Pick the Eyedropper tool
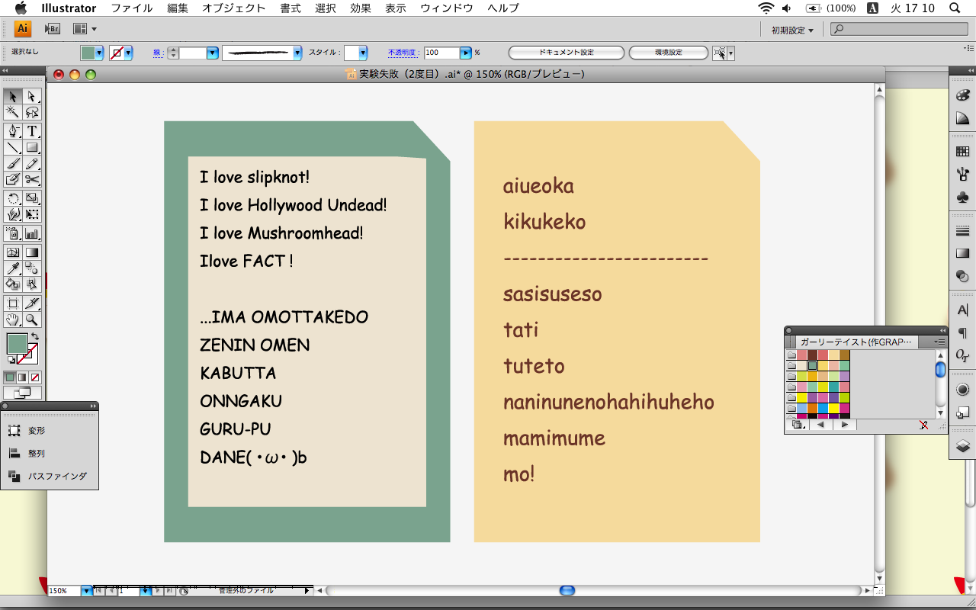Screen dimensions: 976x610 click(13, 268)
